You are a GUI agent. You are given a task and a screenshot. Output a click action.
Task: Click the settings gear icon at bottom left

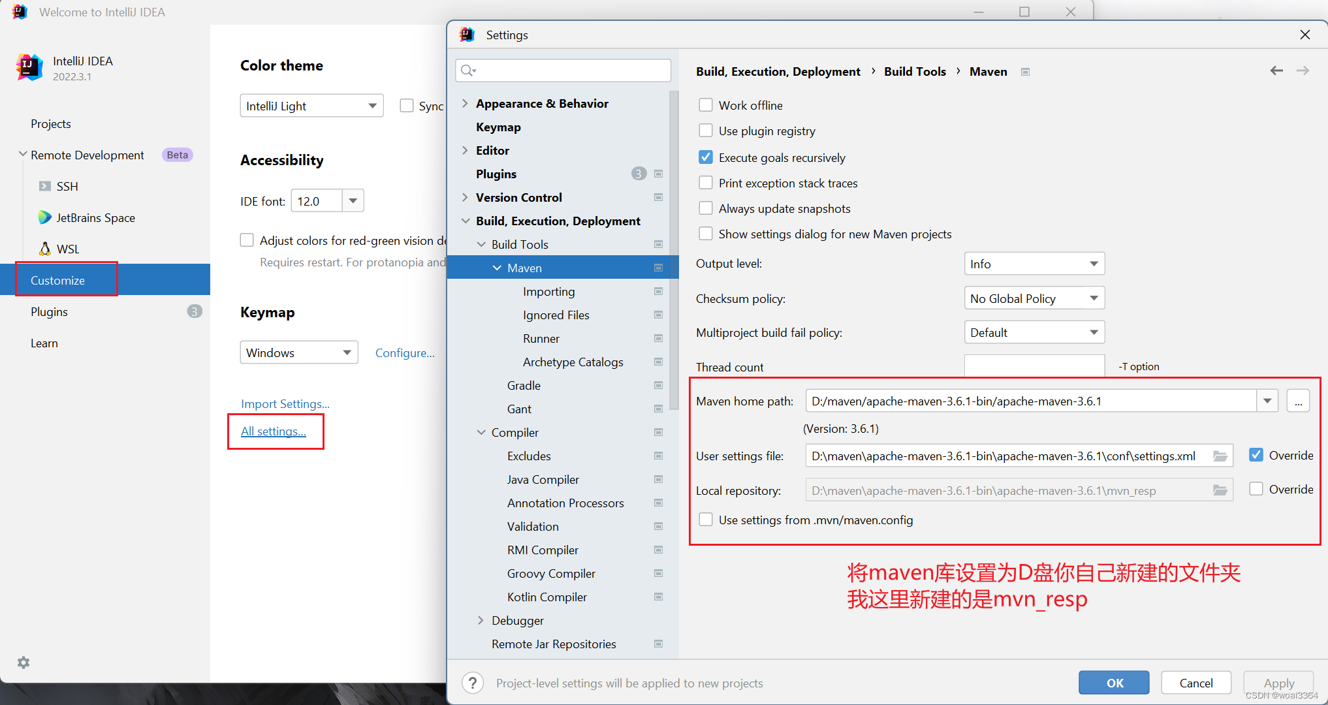pos(24,663)
